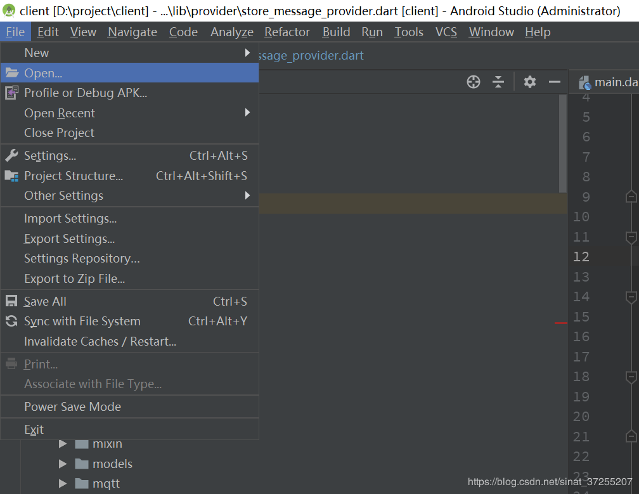Click the Settings wrench icon
This screenshot has width=639, height=494.
12,155
